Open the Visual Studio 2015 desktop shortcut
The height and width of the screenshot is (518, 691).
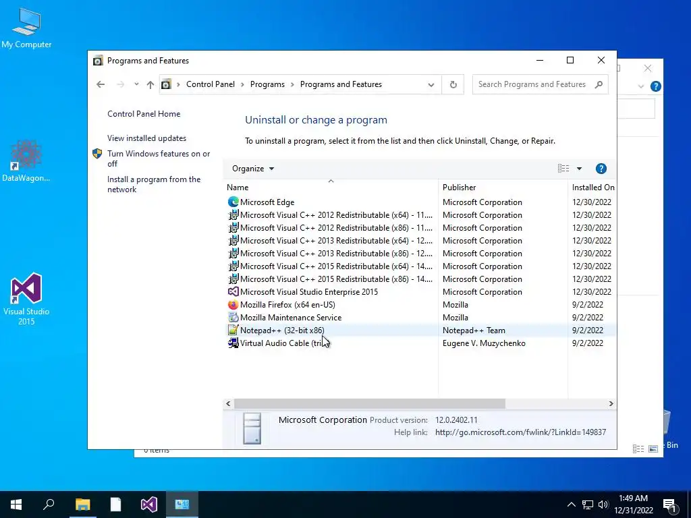point(26,299)
